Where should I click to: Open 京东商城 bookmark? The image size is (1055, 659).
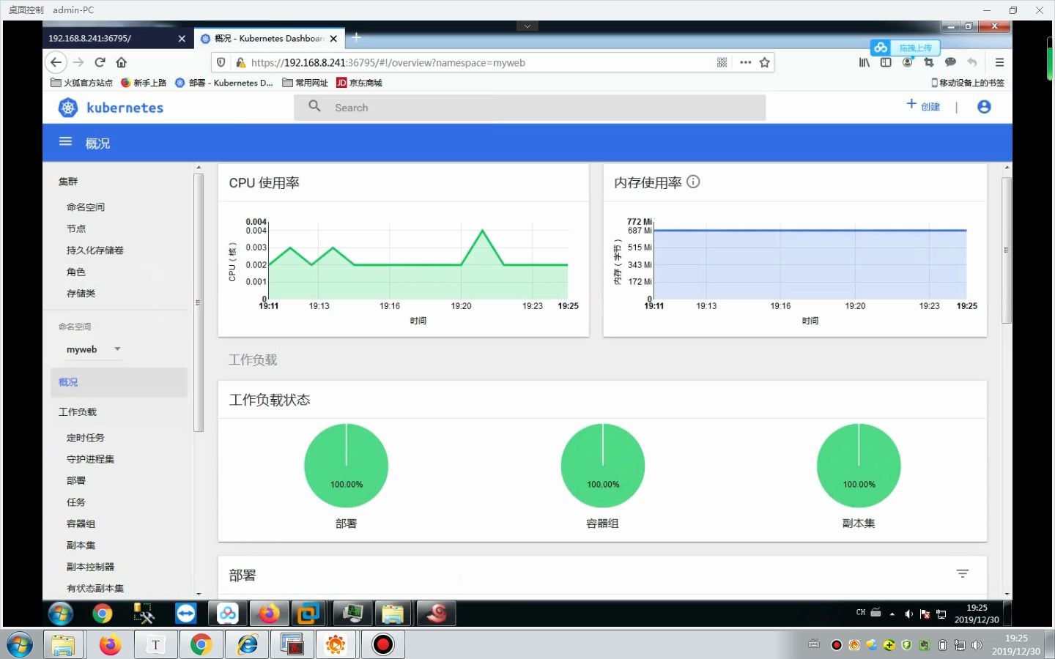359,83
